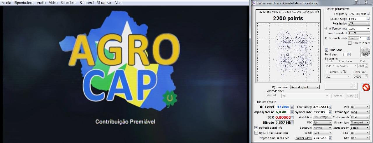Open the NPD OFF dropdown

(x=360, y=138)
